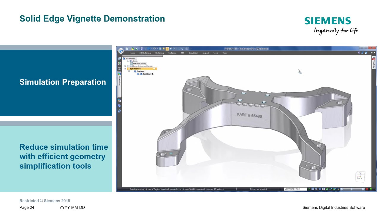Open the YouTube side panel tab

374,62
